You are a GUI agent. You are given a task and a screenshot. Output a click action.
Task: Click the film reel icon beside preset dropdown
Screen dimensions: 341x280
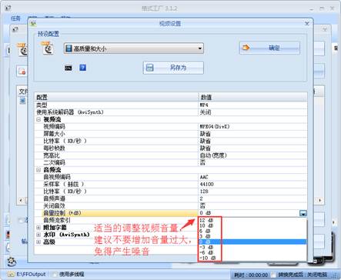(x=48, y=48)
